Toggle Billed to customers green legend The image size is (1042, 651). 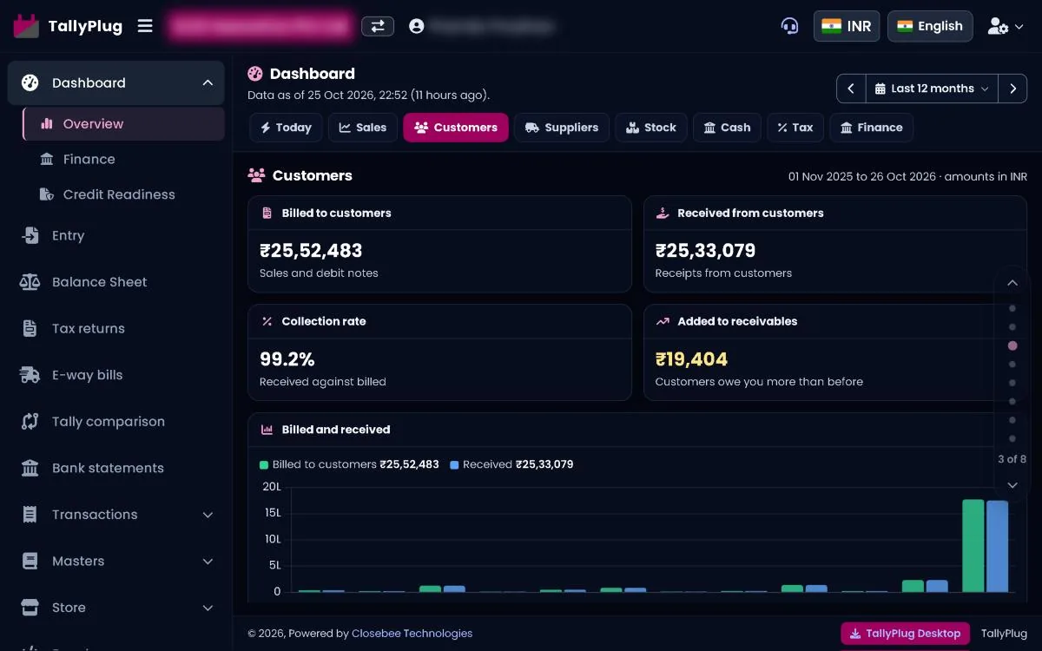pos(264,465)
